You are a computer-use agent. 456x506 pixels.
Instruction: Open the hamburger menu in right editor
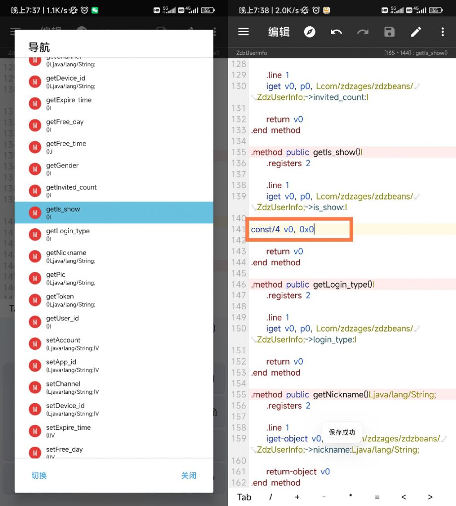(x=243, y=32)
